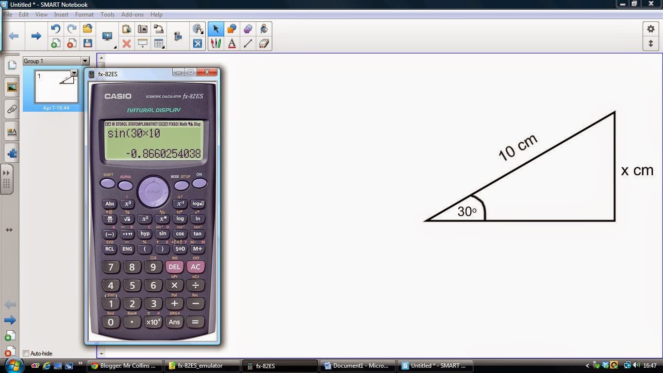Click the SHIFT key on the calculator
The image size is (663, 373).
click(107, 183)
